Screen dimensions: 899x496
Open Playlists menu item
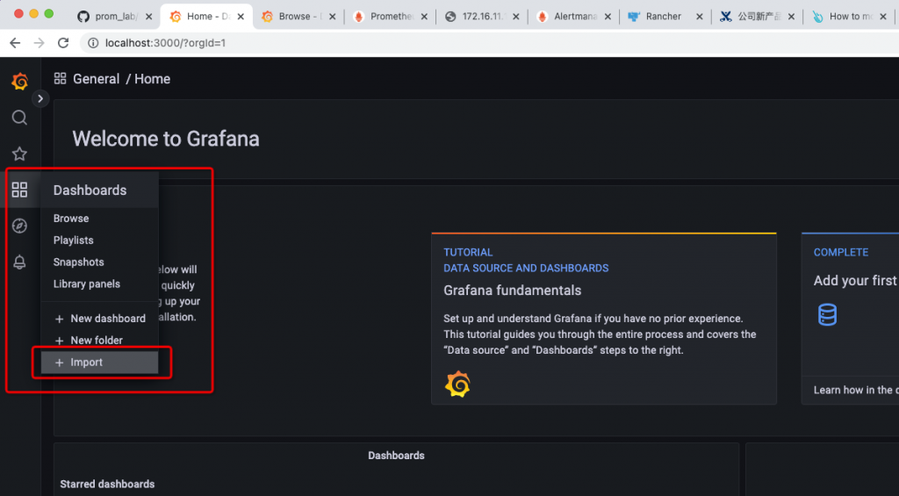point(100,241)
